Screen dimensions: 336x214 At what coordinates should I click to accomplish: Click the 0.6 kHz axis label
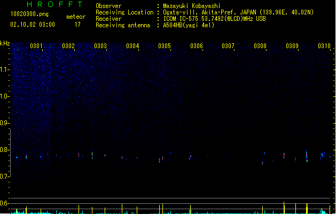pos(4,203)
